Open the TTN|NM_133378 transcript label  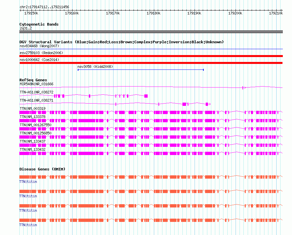(32, 117)
